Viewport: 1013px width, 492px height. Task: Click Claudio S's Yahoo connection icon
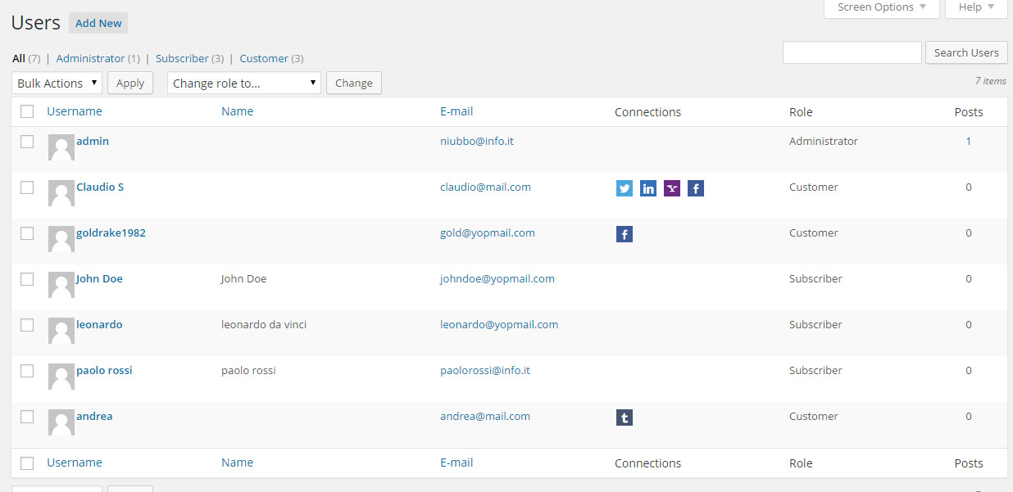[672, 189]
